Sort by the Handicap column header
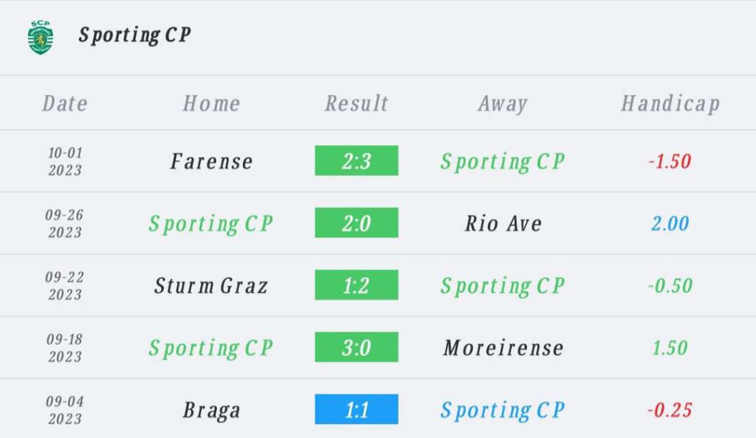Viewport: 756px width, 438px height. pyautogui.click(x=670, y=104)
